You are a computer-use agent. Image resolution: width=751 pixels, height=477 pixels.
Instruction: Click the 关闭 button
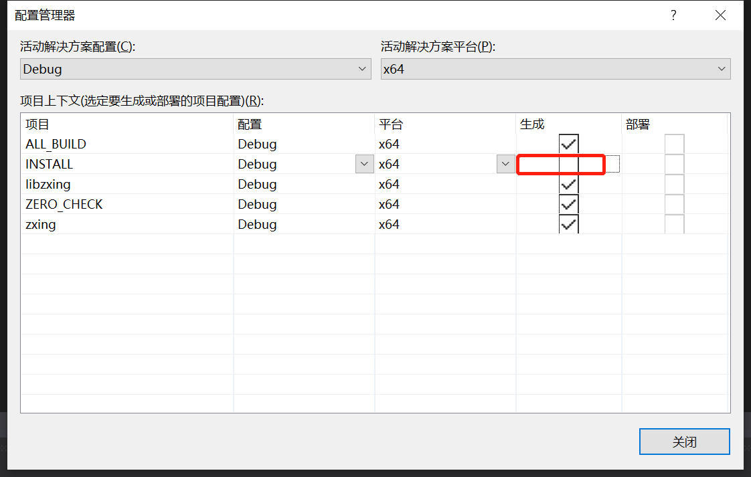[x=684, y=442]
